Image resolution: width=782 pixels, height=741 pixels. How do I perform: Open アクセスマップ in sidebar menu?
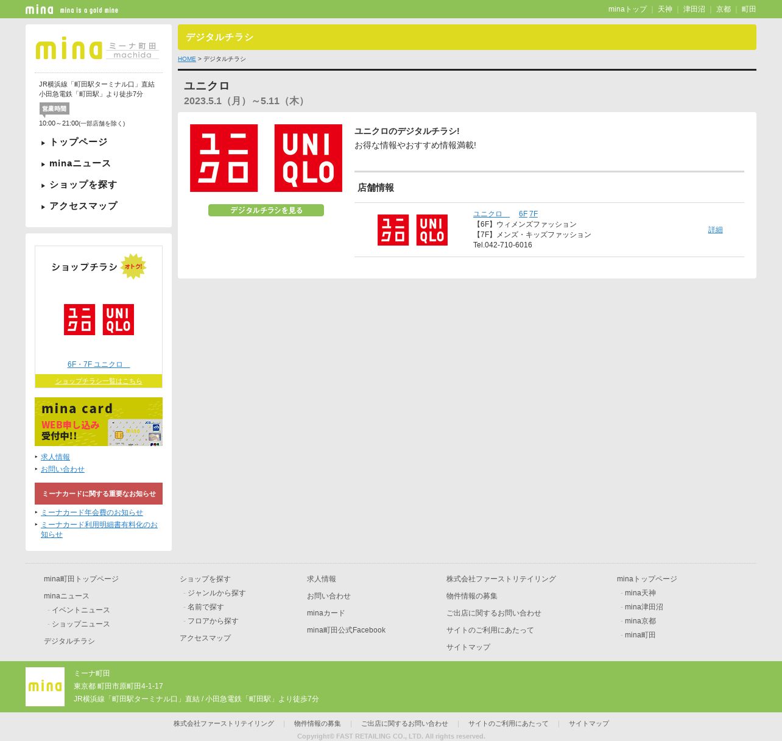pyautogui.click(x=83, y=206)
